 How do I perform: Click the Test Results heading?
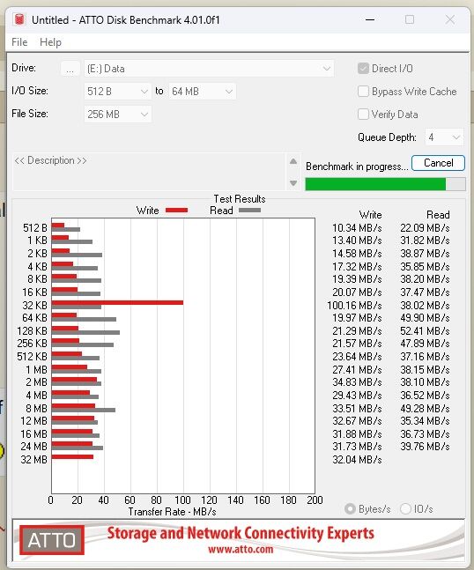(240, 199)
